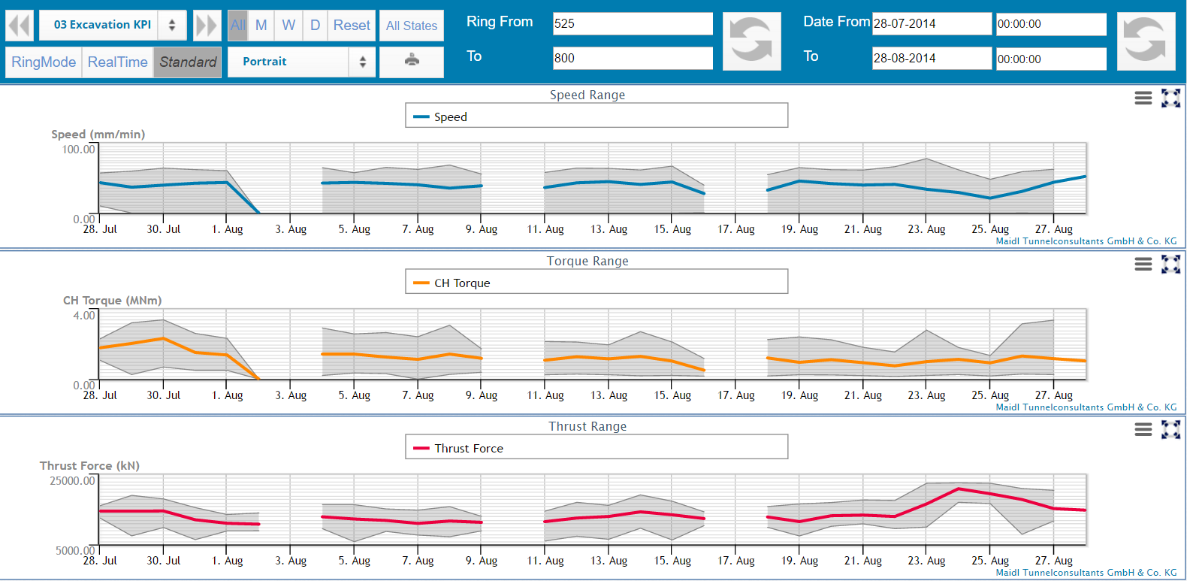Refresh the date range filter

(x=1145, y=41)
